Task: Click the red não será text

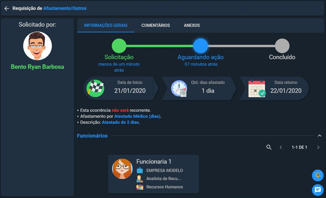Action: click(x=120, y=110)
